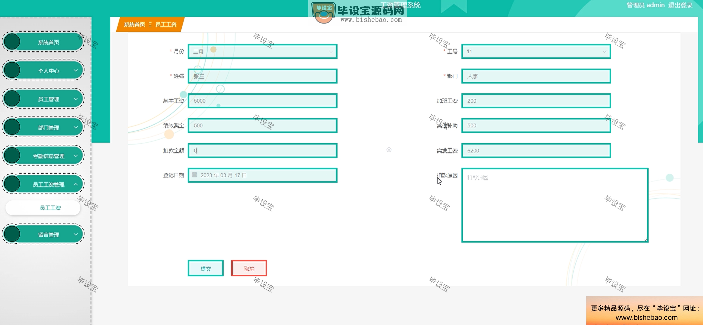Open the 登记日期 date picker field
The width and height of the screenshot is (703, 325).
263,175
